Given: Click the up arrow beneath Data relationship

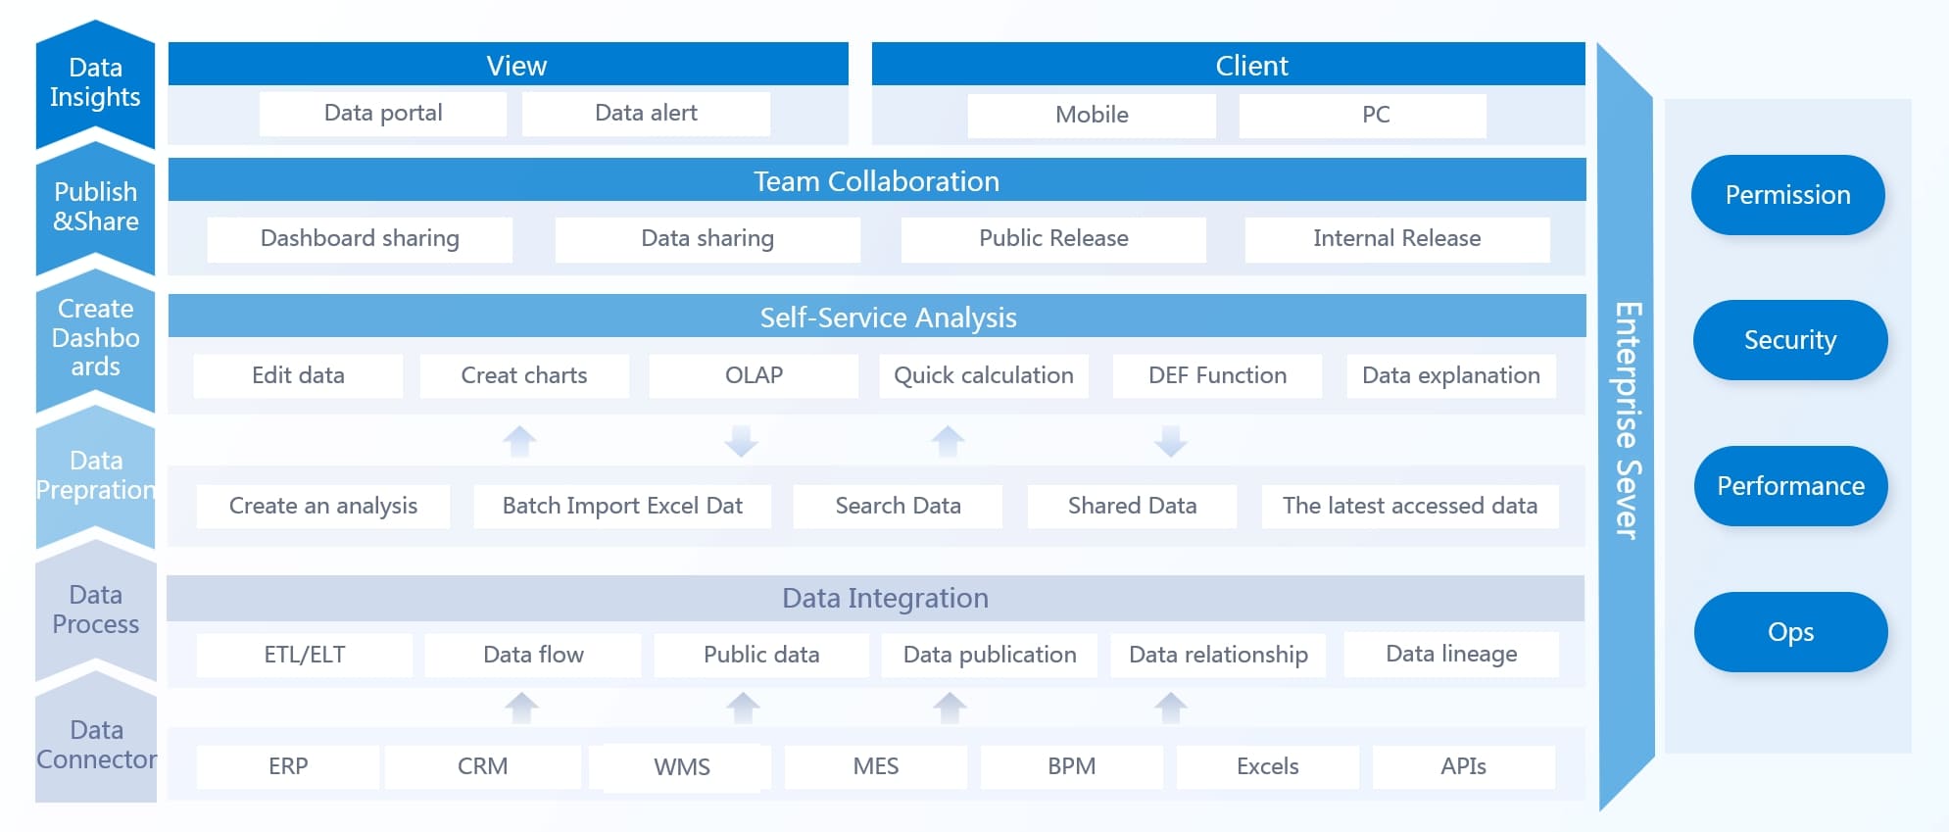Looking at the screenshot, I should point(1171,707).
